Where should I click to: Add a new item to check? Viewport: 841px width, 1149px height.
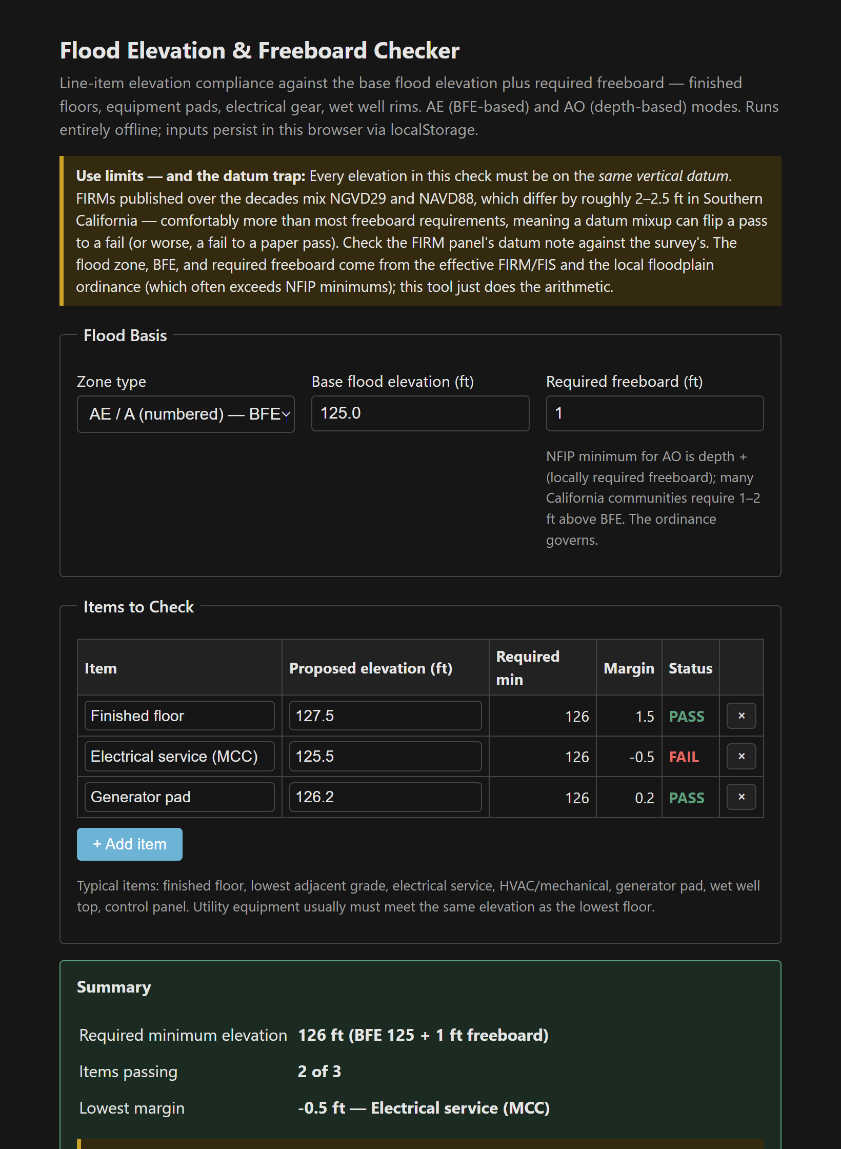[x=130, y=844]
